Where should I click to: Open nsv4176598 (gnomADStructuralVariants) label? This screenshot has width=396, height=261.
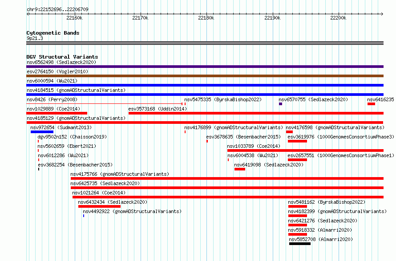click(335, 127)
